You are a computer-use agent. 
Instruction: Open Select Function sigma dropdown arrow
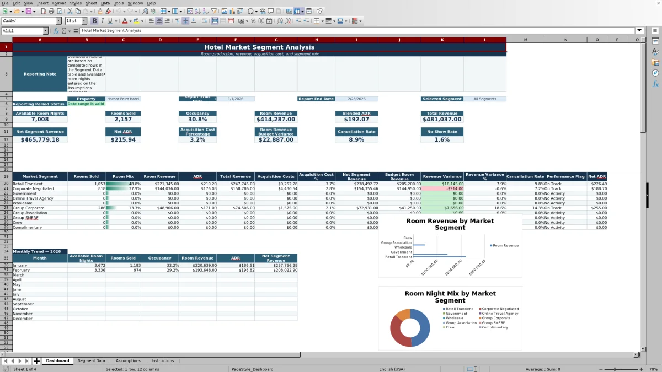click(70, 31)
